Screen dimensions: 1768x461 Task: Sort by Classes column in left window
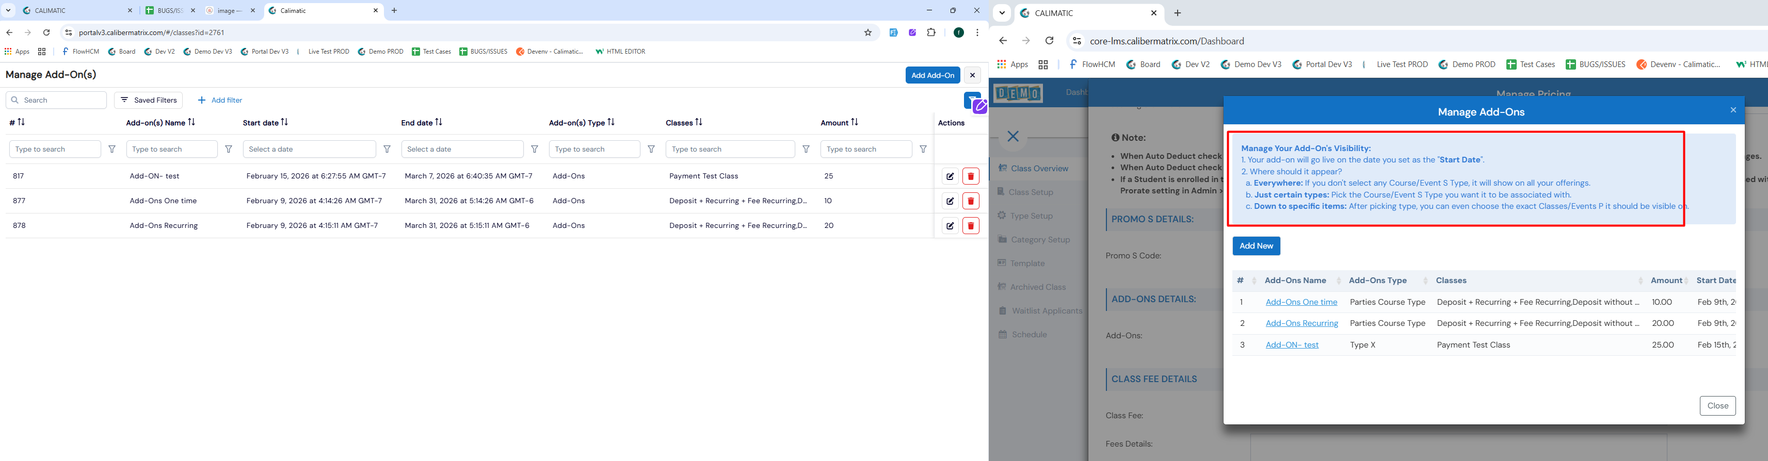click(x=699, y=122)
